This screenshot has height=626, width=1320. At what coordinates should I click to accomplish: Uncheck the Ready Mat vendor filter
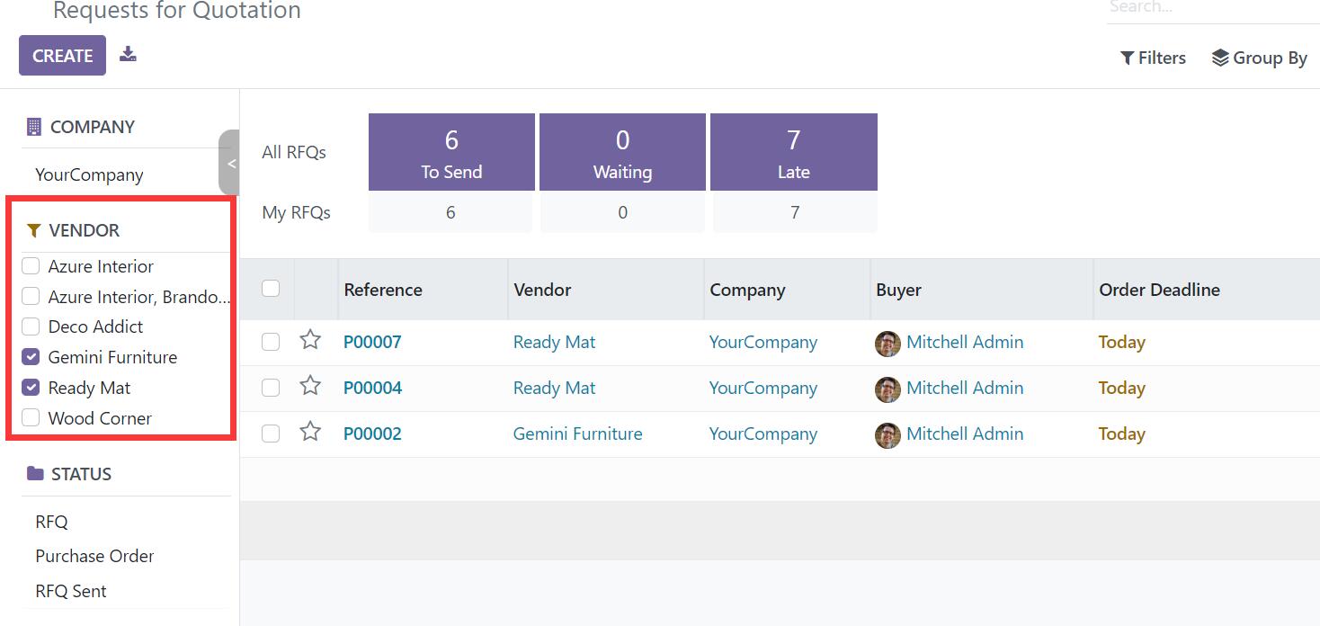click(31, 388)
